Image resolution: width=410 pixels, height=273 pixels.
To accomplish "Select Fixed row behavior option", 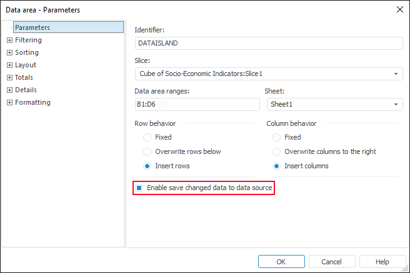I will coord(147,137).
